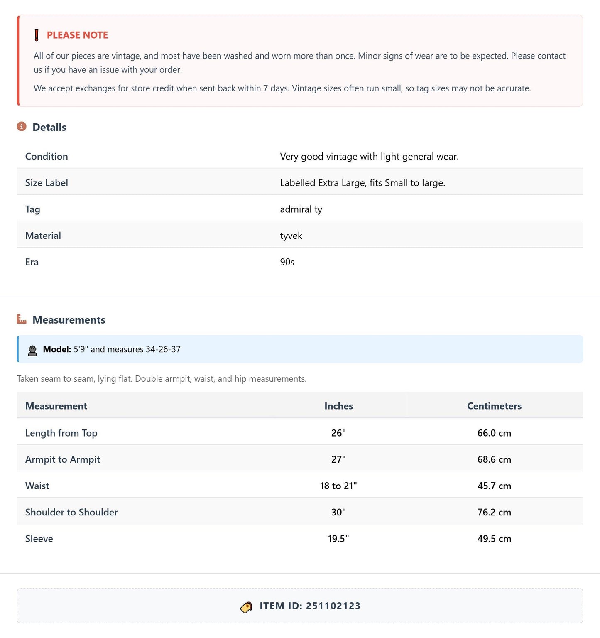Click the admiral ty tag value
Screen dimensions: 600x638
301,209
